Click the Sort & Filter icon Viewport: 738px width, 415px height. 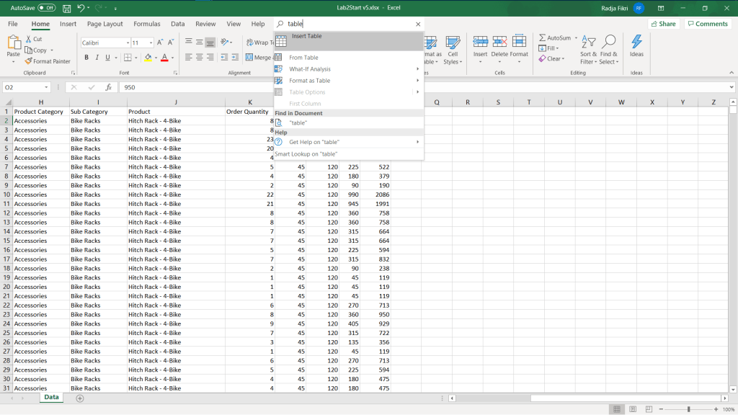(x=588, y=43)
